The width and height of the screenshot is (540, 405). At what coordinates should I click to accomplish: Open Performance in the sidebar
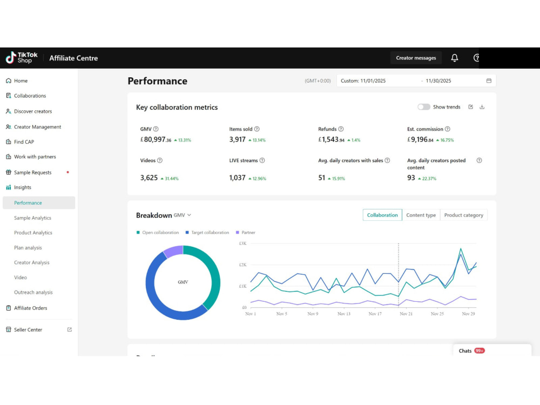pyautogui.click(x=39, y=203)
